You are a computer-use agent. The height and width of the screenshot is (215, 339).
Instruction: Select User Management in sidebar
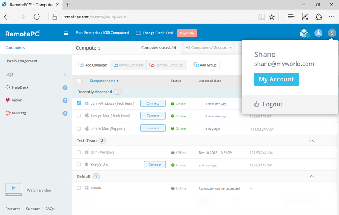coord(21,61)
